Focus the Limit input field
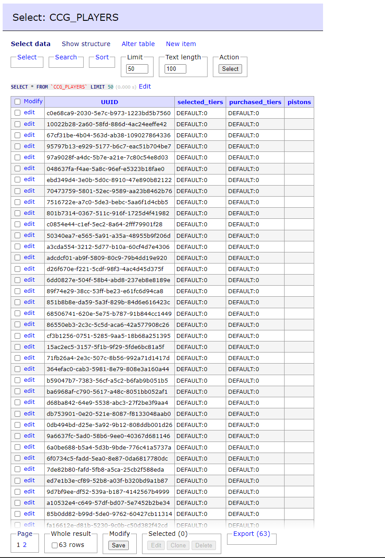Viewport: 385px width, 558px height. (x=136, y=69)
